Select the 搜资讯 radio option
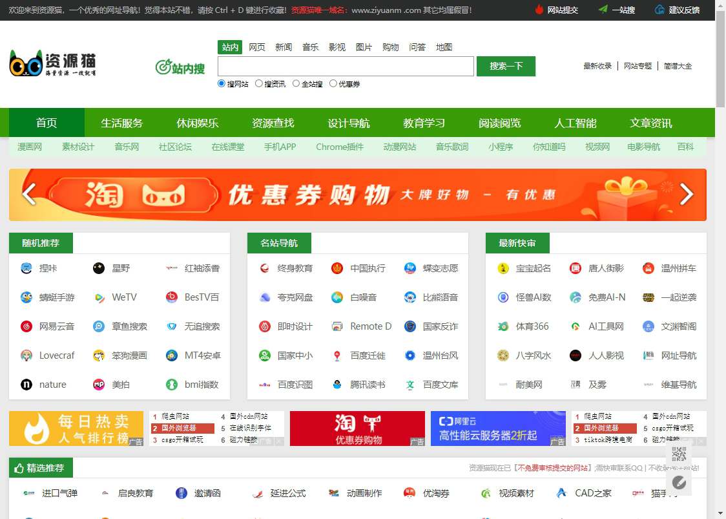This screenshot has height=519, width=726. 259,83
